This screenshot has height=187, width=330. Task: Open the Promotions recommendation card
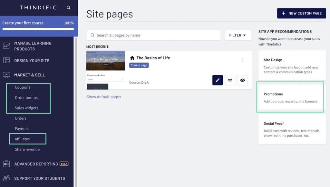click(290, 97)
